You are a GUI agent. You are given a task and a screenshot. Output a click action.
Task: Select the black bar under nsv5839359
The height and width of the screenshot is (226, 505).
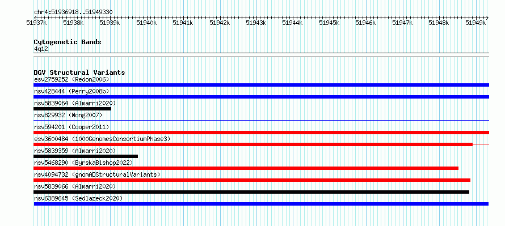click(x=86, y=156)
